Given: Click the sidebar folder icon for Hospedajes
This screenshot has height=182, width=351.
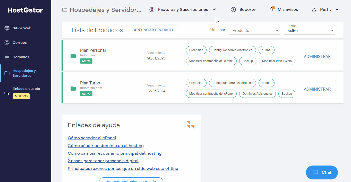Looking at the screenshot, I should tap(7, 73).
